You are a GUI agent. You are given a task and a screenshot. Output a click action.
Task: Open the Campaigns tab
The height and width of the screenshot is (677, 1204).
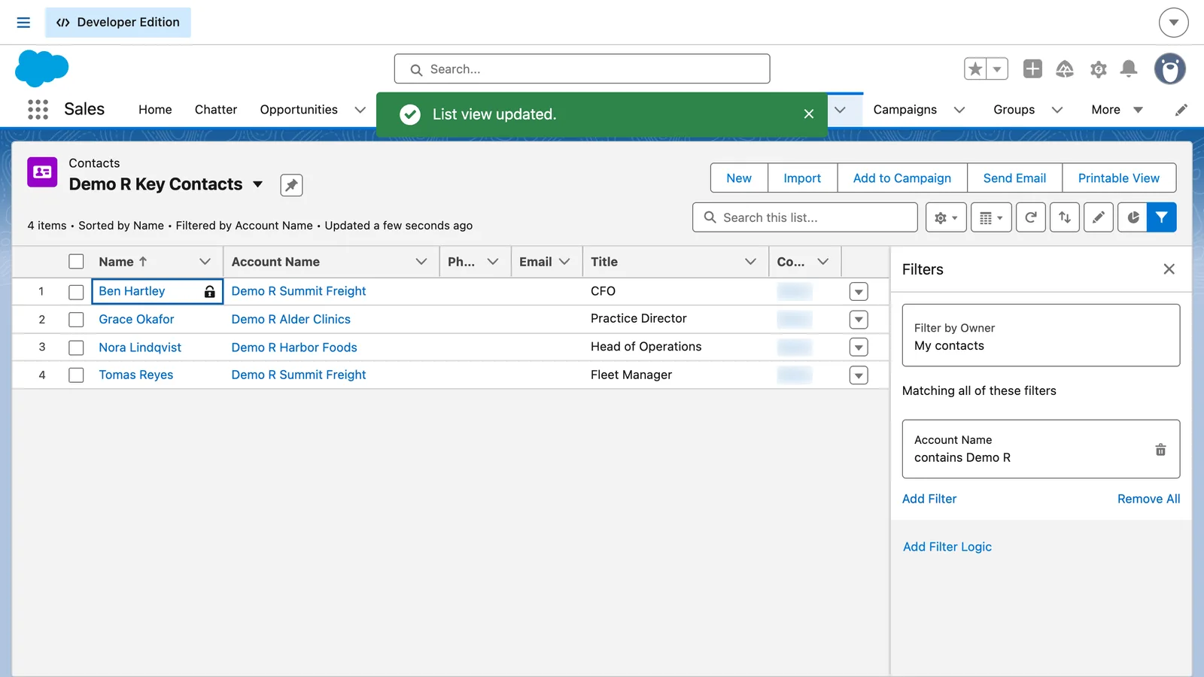(x=905, y=110)
